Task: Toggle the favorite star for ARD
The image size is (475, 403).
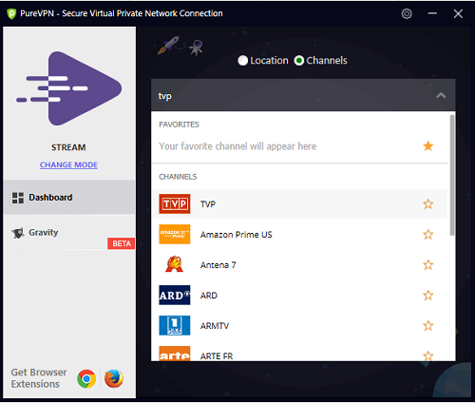Action: click(x=428, y=296)
